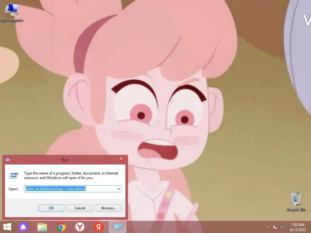Click the Run title bar text

coord(65,160)
